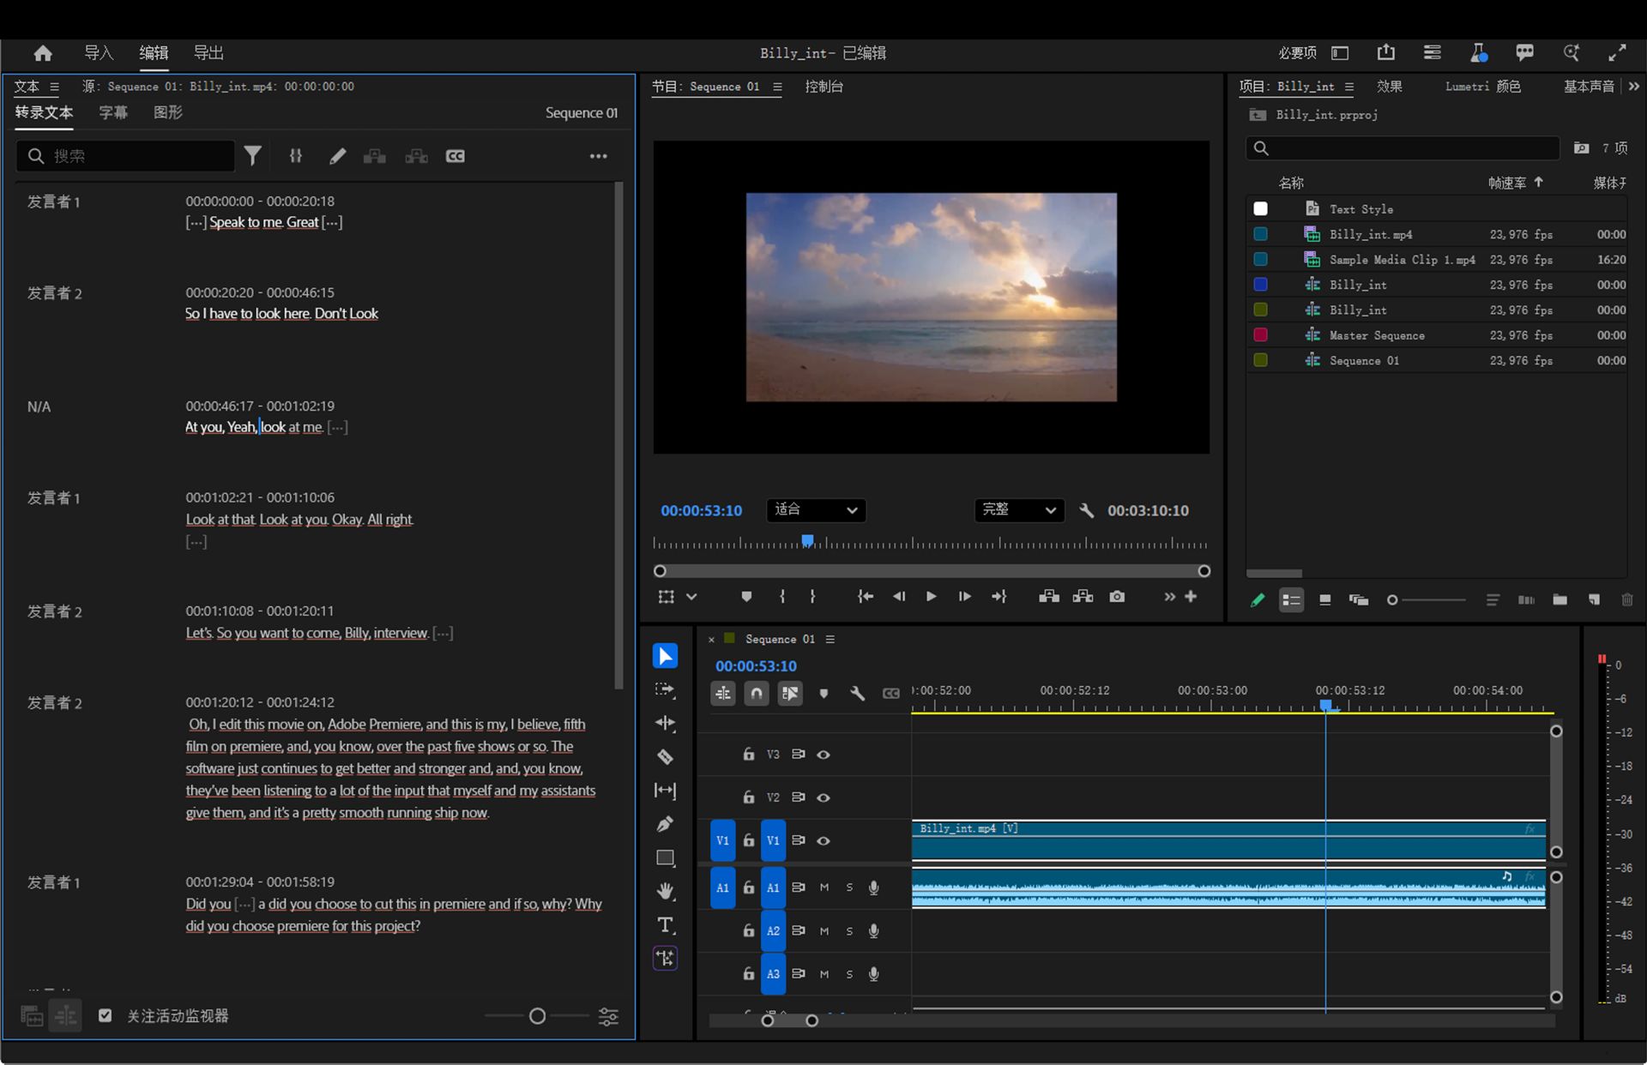Image resolution: width=1647 pixels, height=1065 pixels.
Task: Expand the hidden panels chevron beside Essential Sound
Action: (1633, 87)
